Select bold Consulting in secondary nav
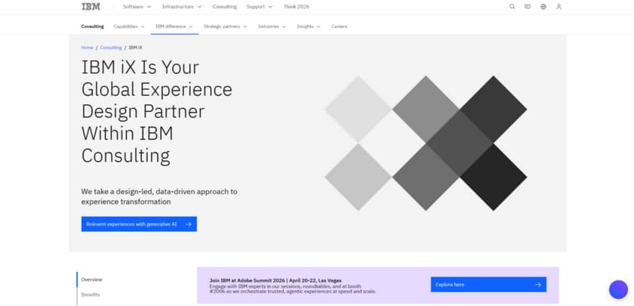This screenshot has height=306, width=634. click(x=92, y=26)
